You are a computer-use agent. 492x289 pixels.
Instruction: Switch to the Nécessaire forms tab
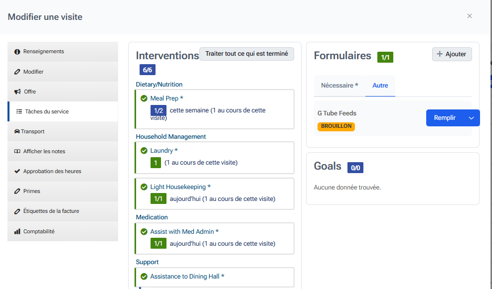pos(339,86)
